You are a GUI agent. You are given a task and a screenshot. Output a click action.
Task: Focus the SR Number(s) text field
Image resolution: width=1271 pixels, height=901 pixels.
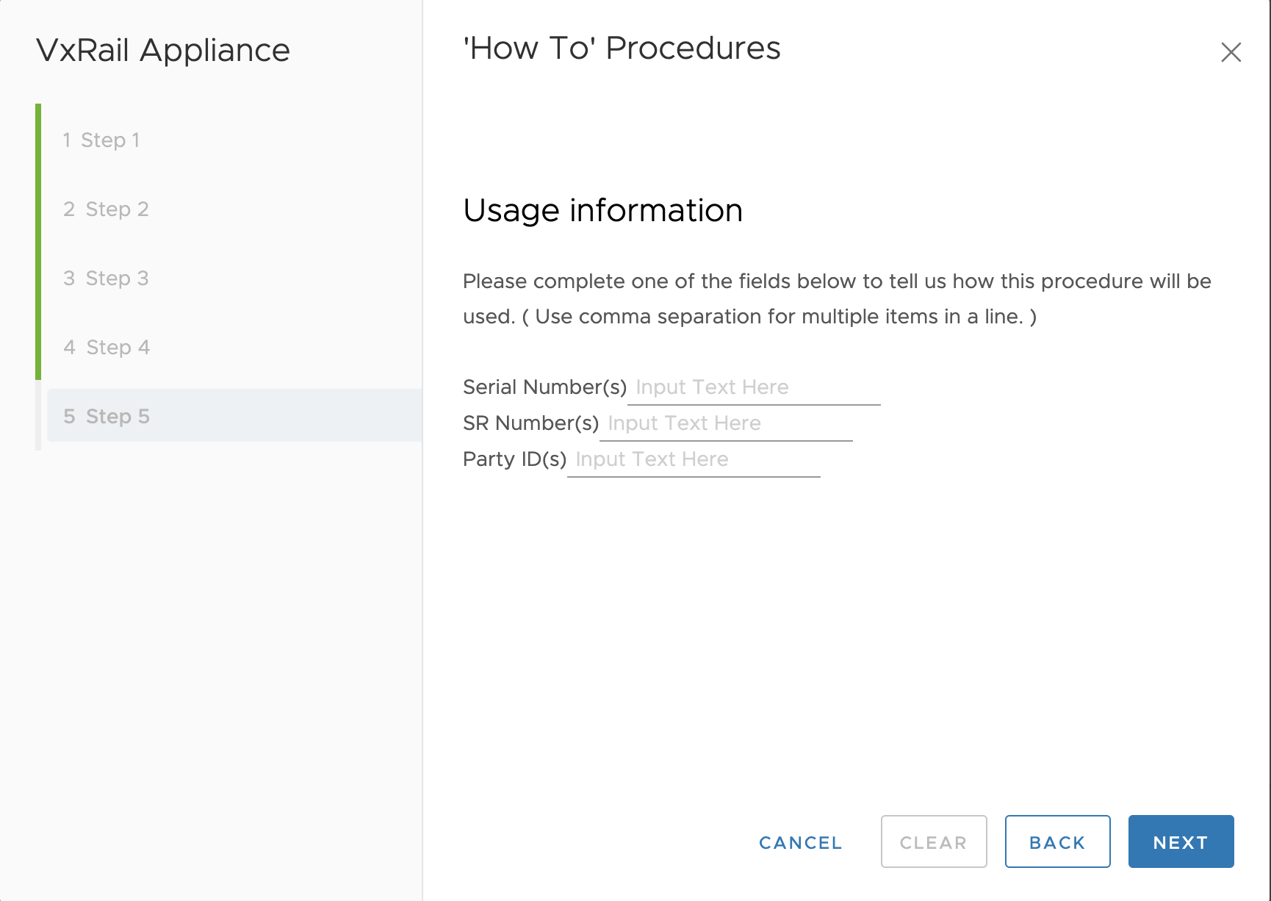[x=726, y=423]
